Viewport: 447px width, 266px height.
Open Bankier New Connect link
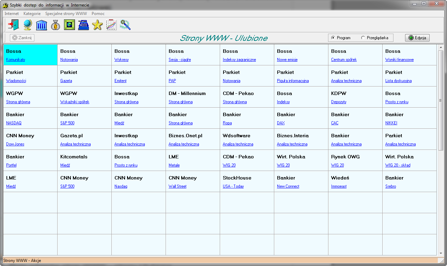click(x=288, y=186)
